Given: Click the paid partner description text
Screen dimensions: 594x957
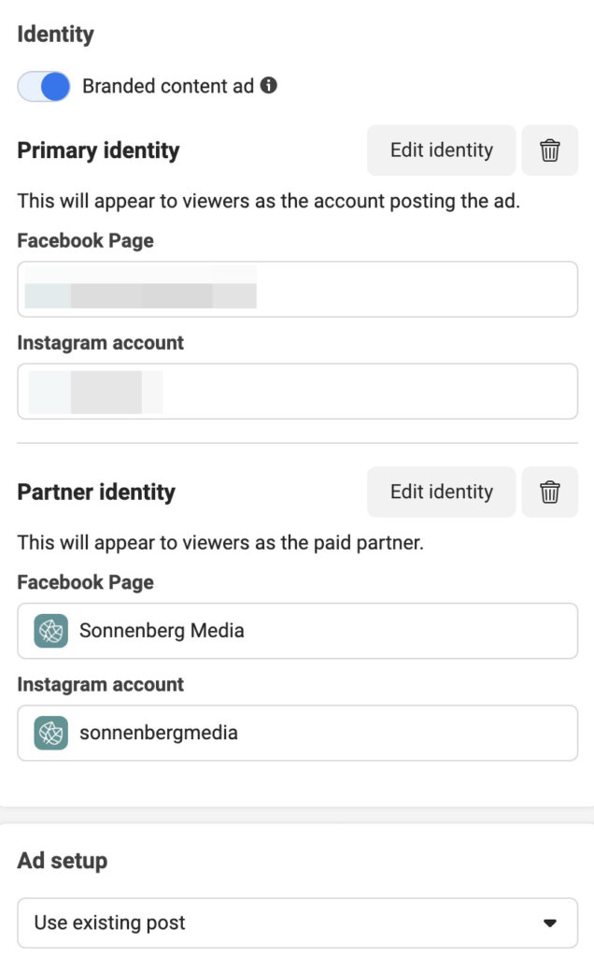Looking at the screenshot, I should (220, 542).
